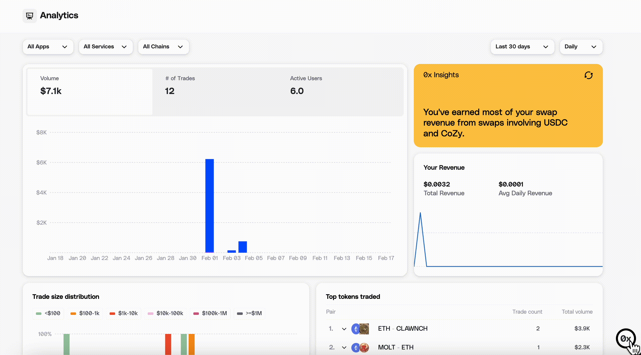Open the All Apps dropdown
641x355 pixels.
tap(48, 47)
